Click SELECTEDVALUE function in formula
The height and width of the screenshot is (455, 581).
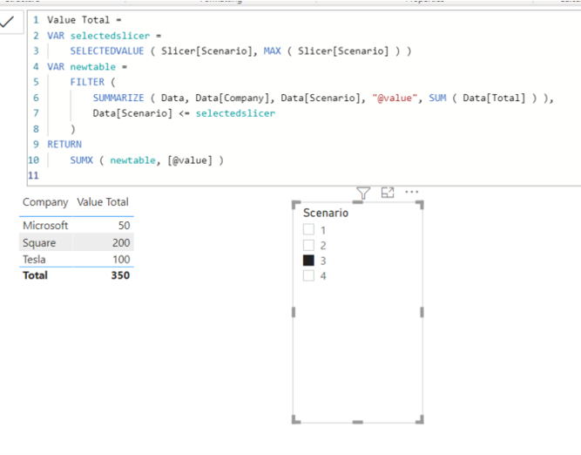(107, 51)
